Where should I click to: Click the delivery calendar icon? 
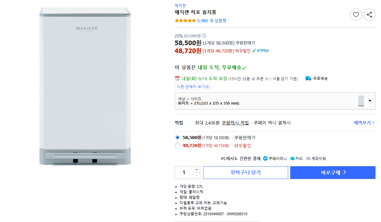177,78
